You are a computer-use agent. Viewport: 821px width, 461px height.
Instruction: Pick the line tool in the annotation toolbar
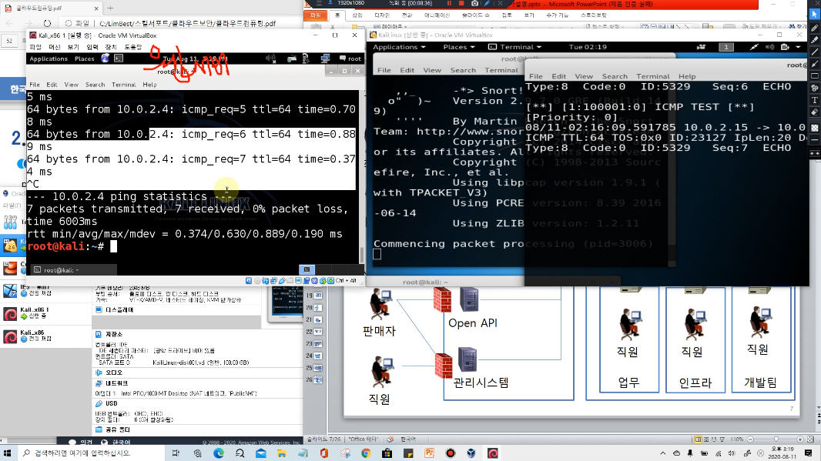click(x=815, y=52)
